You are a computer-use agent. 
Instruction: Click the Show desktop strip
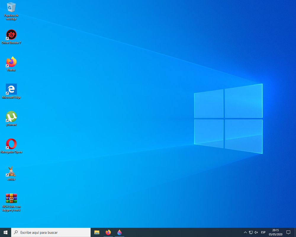tap(295, 232)
